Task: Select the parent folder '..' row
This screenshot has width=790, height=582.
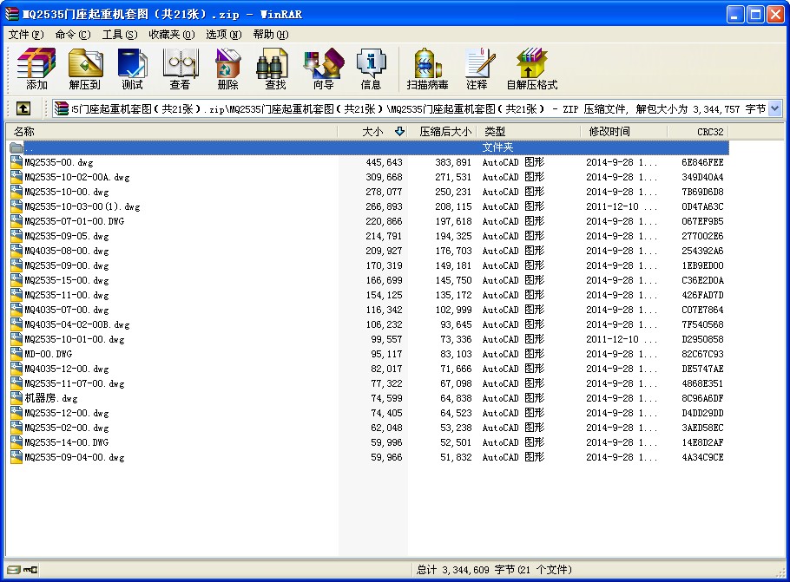Action: click(369, 147)
